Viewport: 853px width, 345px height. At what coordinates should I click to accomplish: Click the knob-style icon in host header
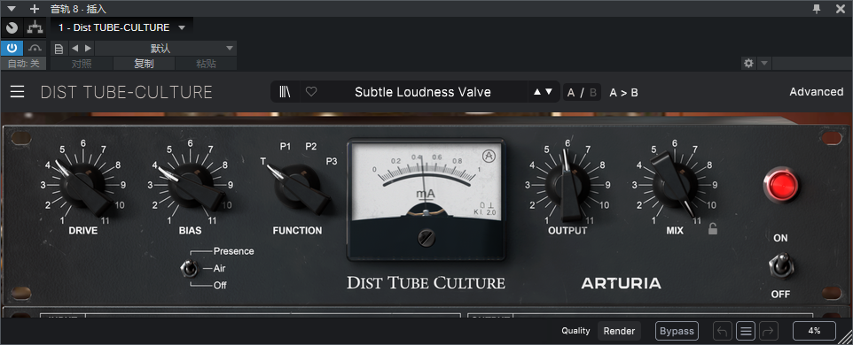click(12, 27)
